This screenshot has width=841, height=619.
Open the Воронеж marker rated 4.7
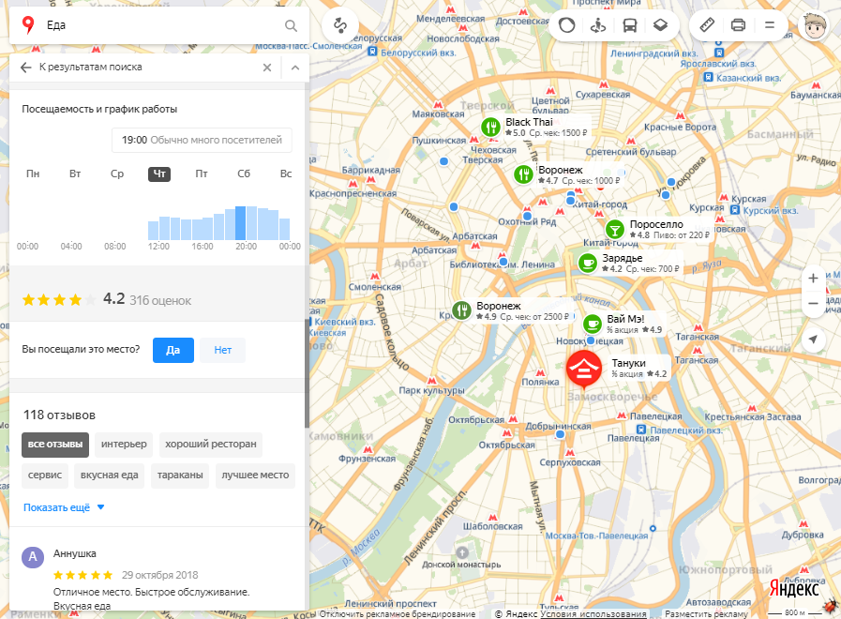pyautogui.click(x=523, y=174)
